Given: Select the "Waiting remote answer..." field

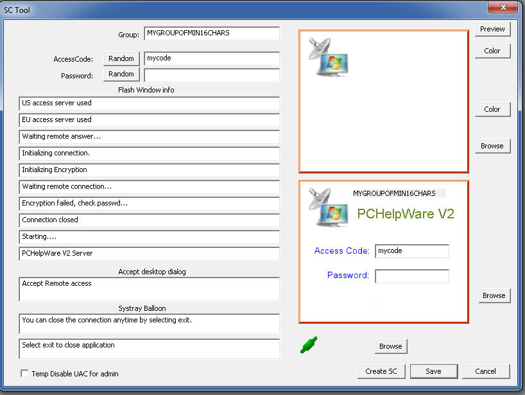Looking at the screenshot, I should [x=149, y=137].
